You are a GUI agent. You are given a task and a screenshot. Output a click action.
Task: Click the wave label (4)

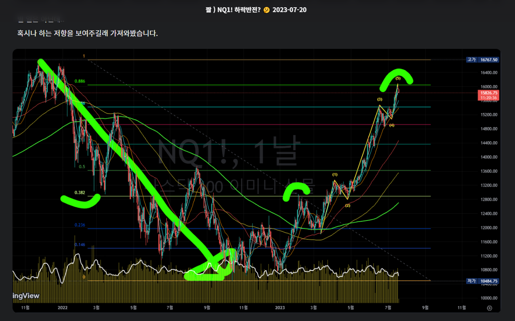[392, 125]
